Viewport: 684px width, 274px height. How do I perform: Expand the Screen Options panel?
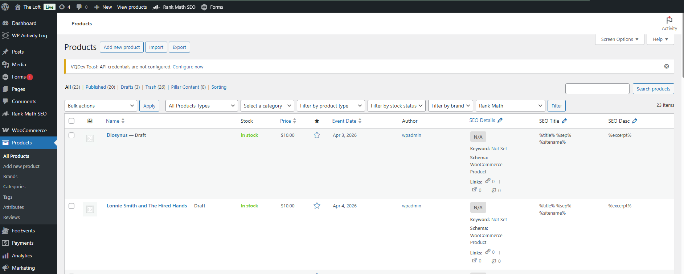click(x=619, y=39)
